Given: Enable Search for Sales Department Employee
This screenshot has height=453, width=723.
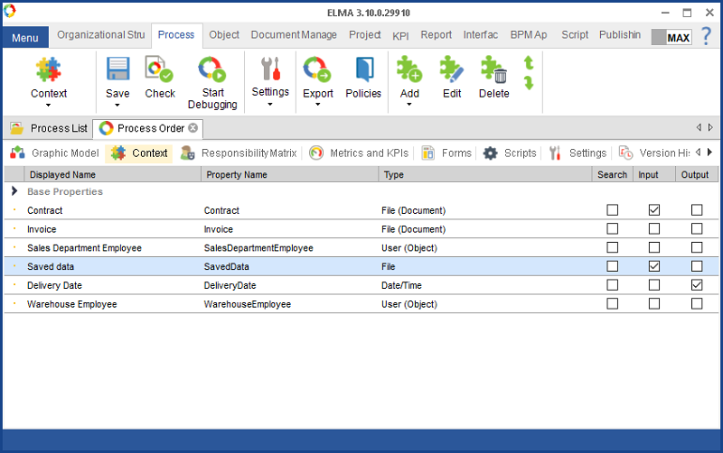Looking at the screenshot, I should 613,247.
